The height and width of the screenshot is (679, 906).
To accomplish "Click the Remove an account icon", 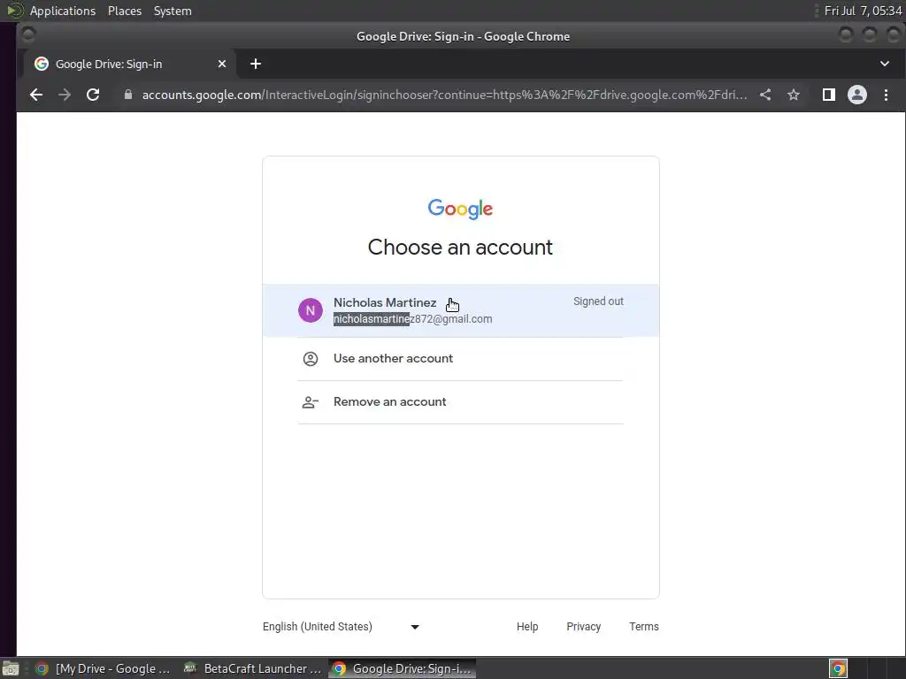I will [311, 402].
